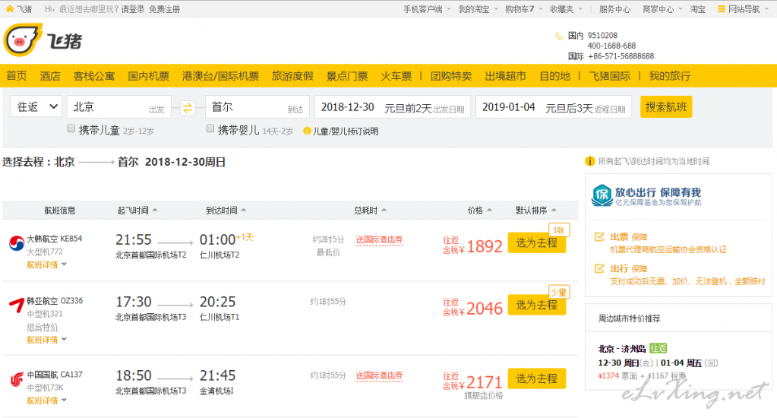Click Asiana Airlines logo
777x418 pixels.
coord(17,305)
